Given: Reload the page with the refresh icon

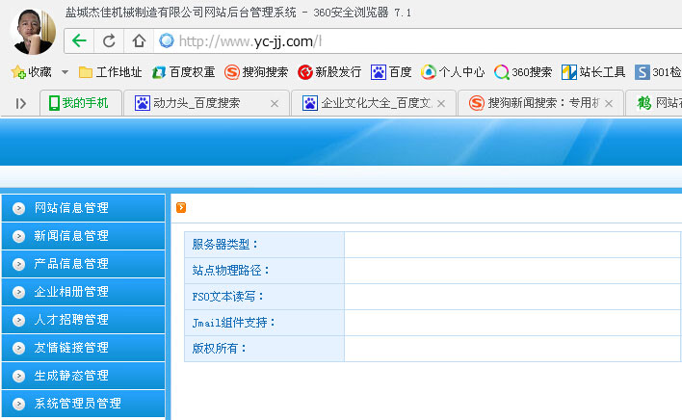Looking at the screenshot, I should 109,40.
